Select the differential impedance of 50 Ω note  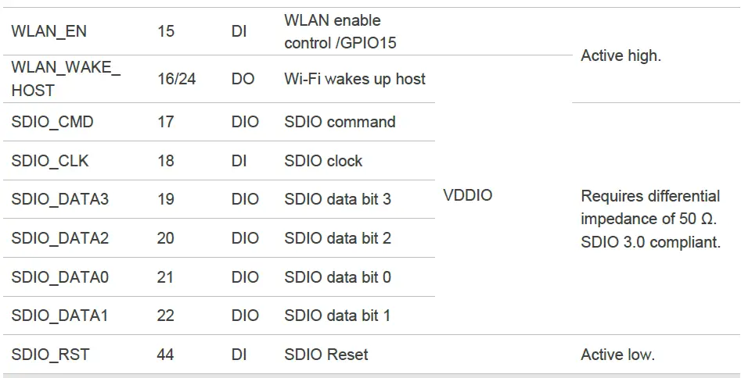click(650, 219)
